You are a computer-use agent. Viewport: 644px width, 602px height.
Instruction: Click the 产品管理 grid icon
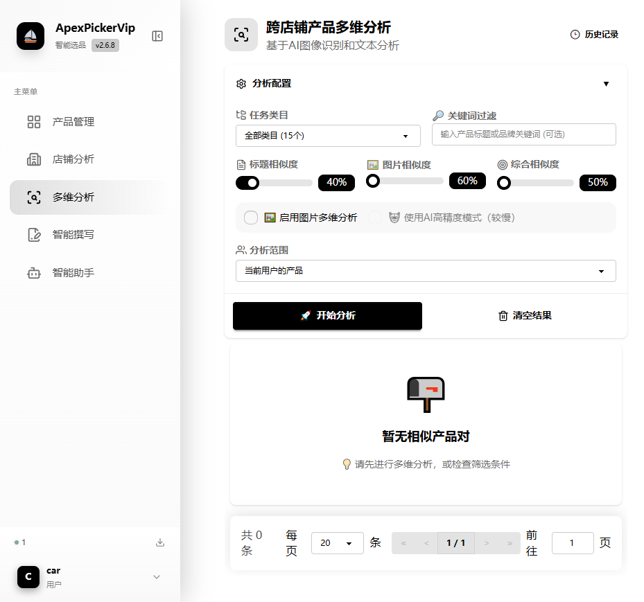(x=34, y=122)
